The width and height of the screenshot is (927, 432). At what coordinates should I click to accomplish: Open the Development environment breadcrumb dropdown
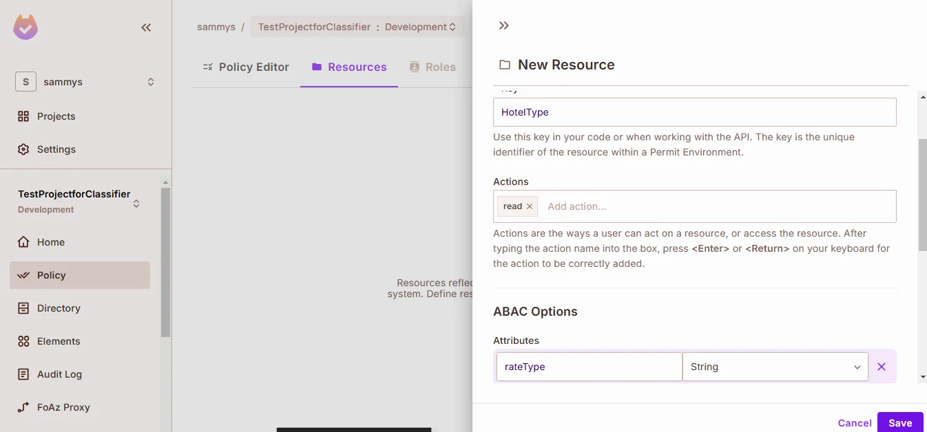(x=420, y=27)
